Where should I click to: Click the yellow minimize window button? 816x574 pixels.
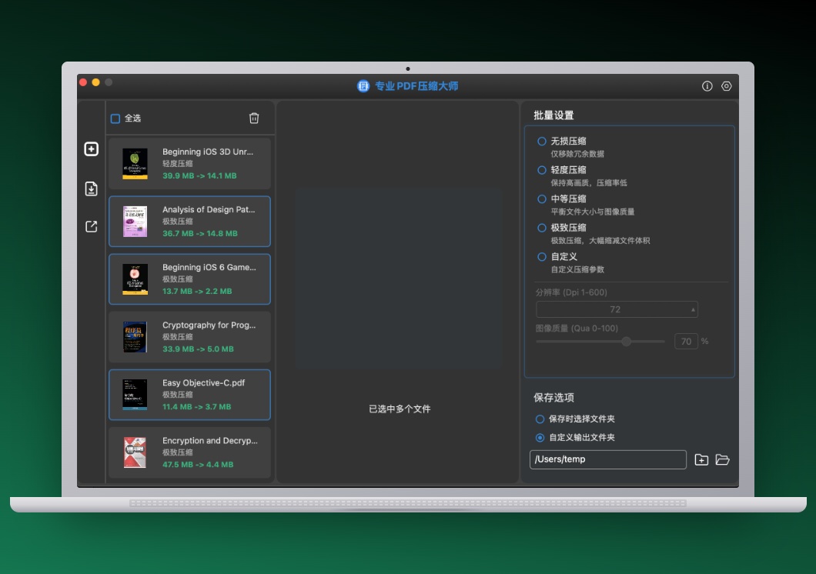(x=95, y=82)
